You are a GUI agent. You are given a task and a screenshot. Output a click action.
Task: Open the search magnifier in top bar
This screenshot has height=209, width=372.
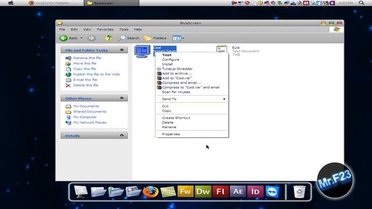pos(362,3)
